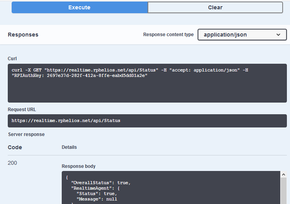The height and width of the screenshot is (204, 290).
Task: Click the 200 response code
Action: [12, 163]
